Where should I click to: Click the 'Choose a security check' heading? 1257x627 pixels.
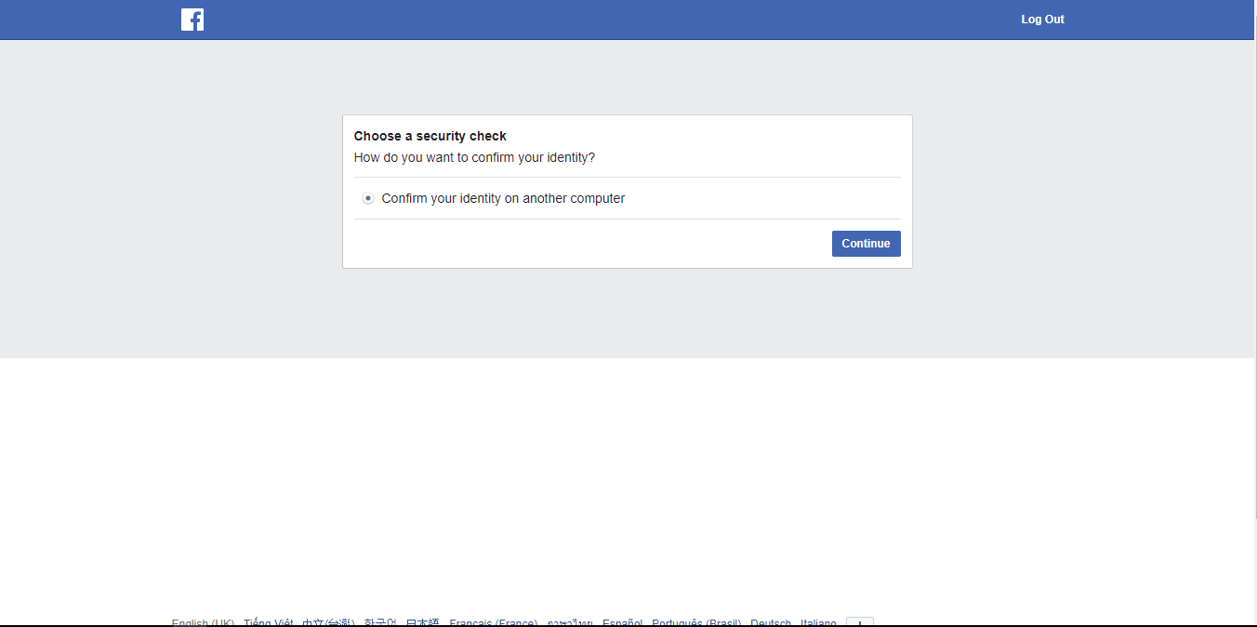(430, 136)
